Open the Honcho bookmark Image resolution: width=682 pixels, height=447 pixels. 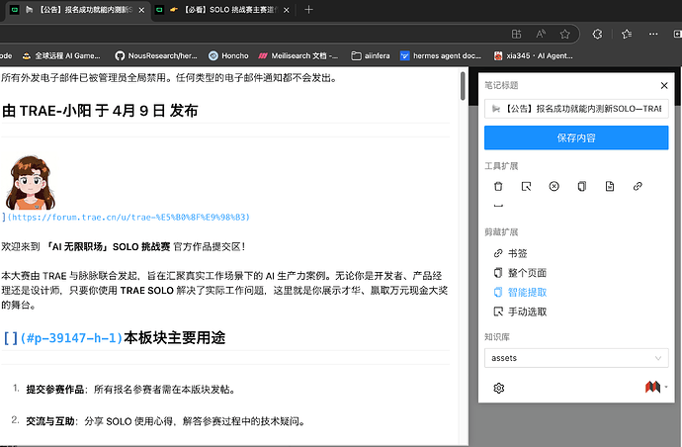tap(228, 55)
